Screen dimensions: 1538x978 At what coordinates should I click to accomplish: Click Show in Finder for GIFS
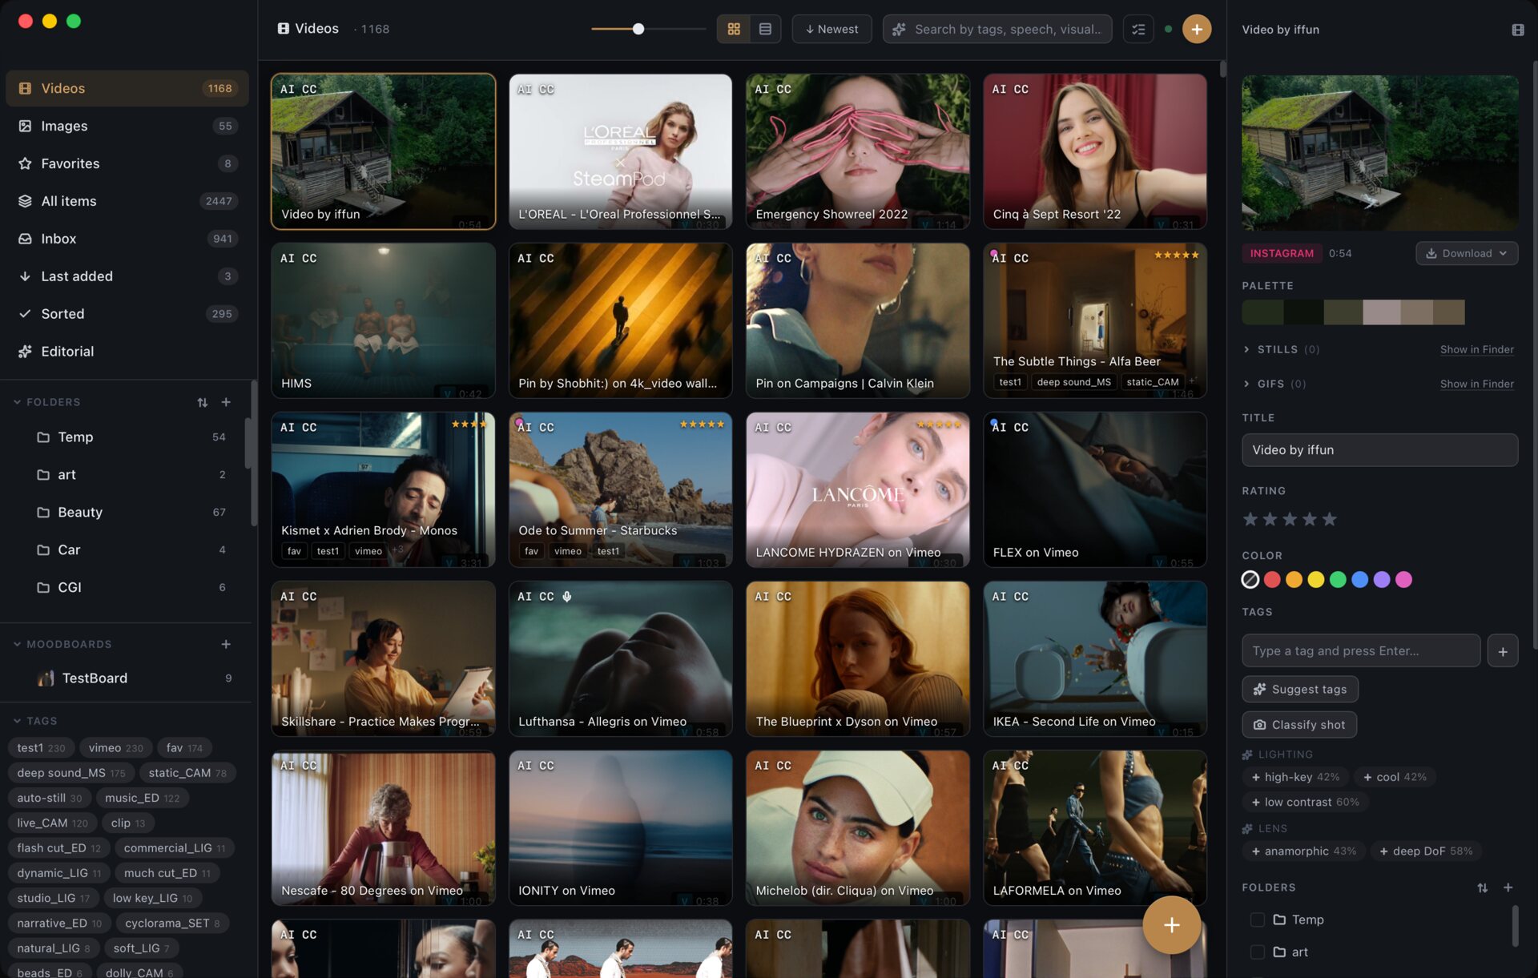[x=1476, y=384]
